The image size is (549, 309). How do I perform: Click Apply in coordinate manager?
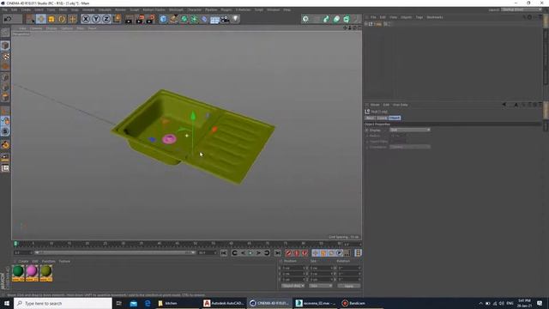pyautogui.click(x=349, y=286)
